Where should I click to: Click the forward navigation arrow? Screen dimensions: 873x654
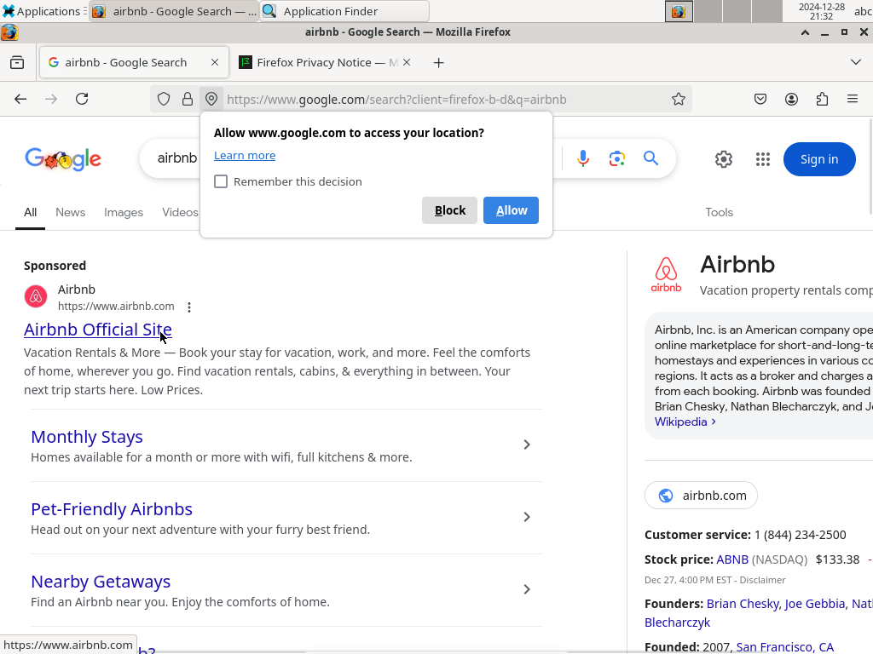(50, 99)
